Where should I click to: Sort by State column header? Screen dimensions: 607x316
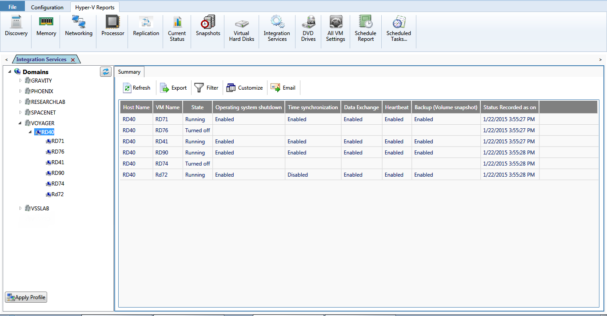[x=197, y=107]
